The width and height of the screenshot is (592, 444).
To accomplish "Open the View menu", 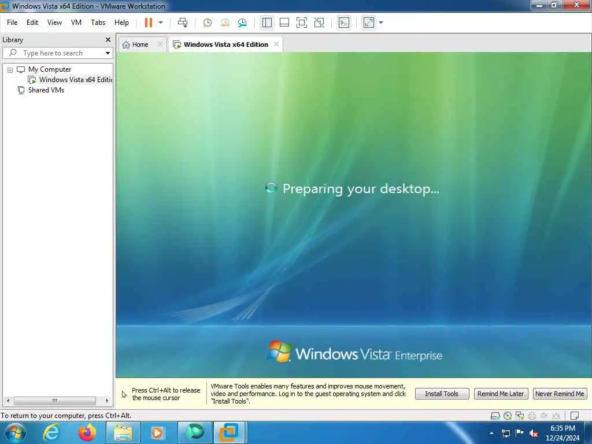I will [x=54, y=23].
